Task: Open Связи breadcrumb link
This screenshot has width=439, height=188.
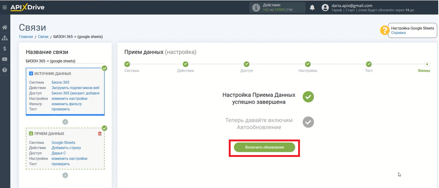Action: point(43,37)
